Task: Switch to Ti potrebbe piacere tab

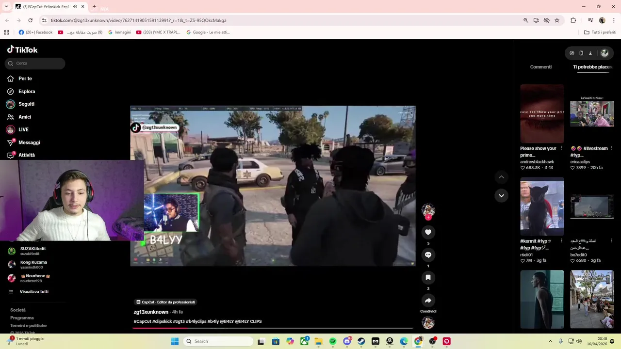Action: (593, 67)
